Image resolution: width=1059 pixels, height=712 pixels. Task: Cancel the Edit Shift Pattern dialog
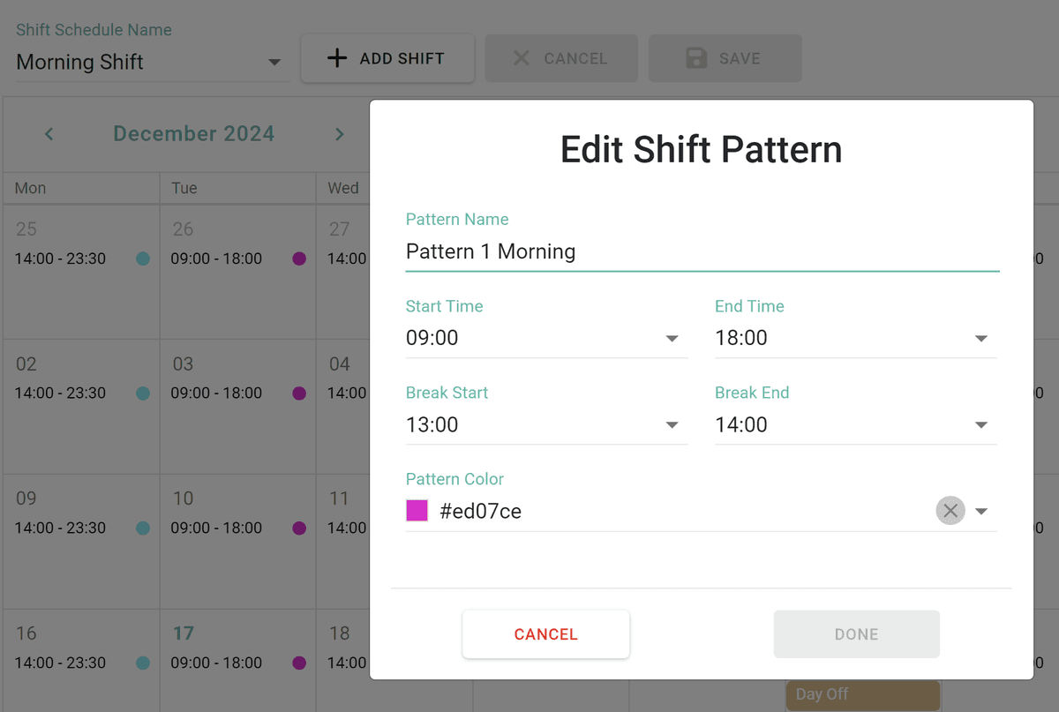click(x=545, y=633)
